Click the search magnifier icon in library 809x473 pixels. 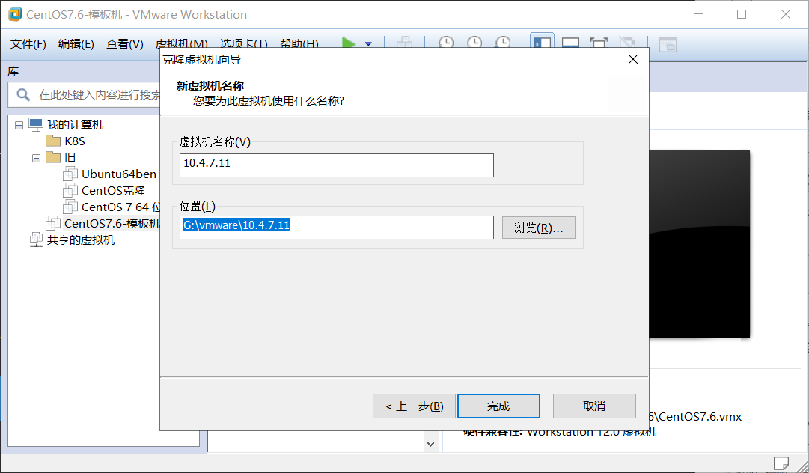pyautogui.click(x=23, y=95)
